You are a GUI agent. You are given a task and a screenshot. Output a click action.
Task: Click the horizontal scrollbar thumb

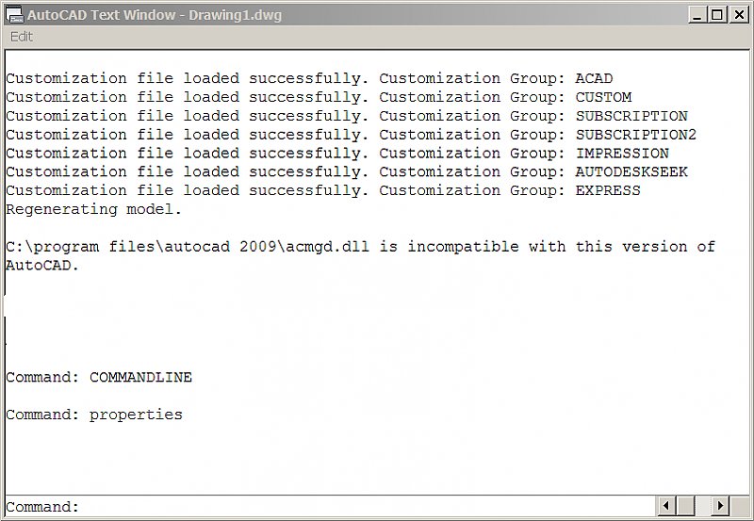click(685, 506)
